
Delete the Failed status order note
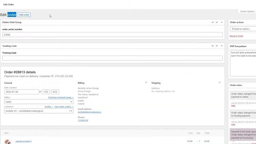(233, 106)
